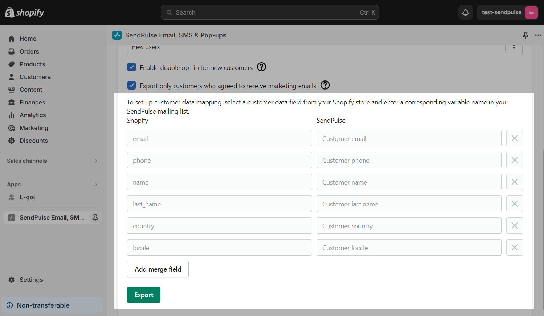Expand Sales channels section
This screenshot has width=544, height=316.
pos(52,161)
